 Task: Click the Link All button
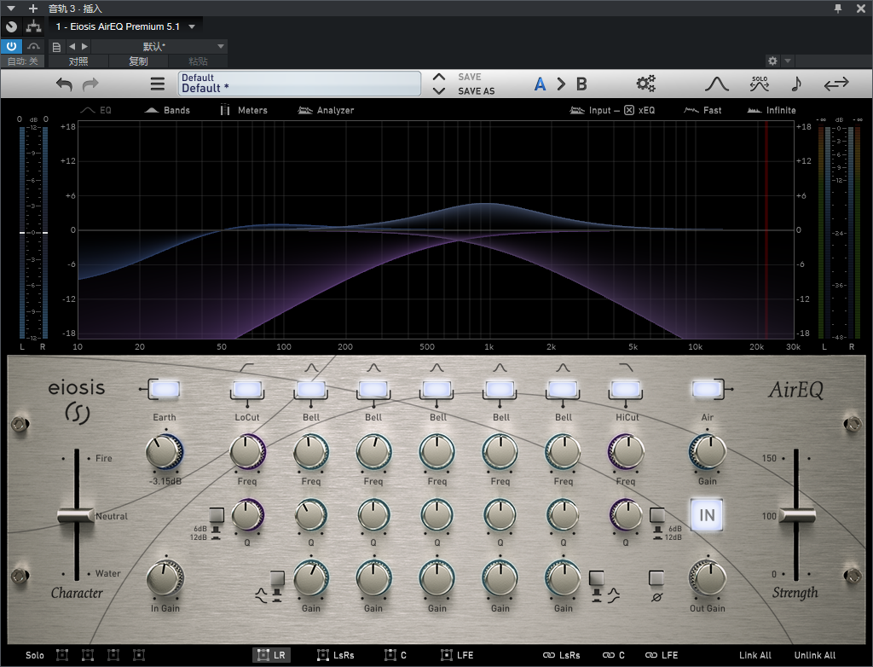coord(755,655)
